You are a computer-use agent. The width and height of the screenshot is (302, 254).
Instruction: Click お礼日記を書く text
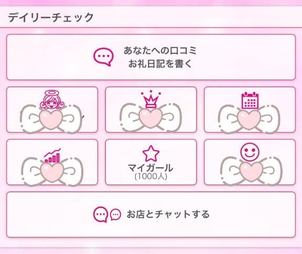click(160, 64)
